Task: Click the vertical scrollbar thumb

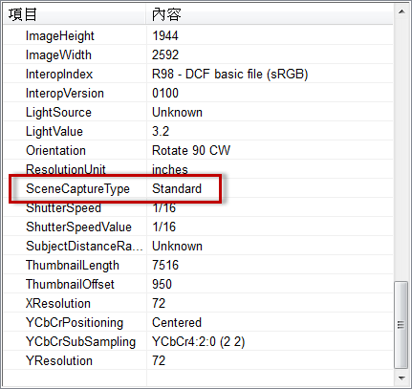Action: coord(401,325)
